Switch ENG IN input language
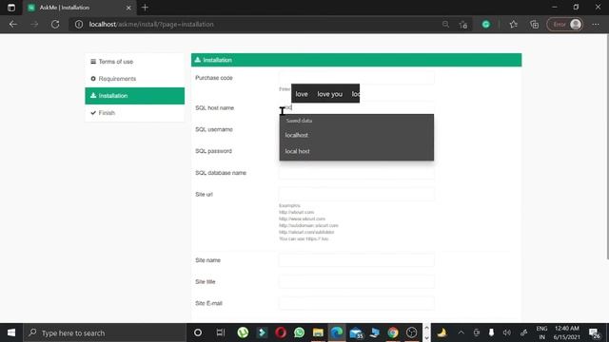609x342 pixels. tap(541, 332)
